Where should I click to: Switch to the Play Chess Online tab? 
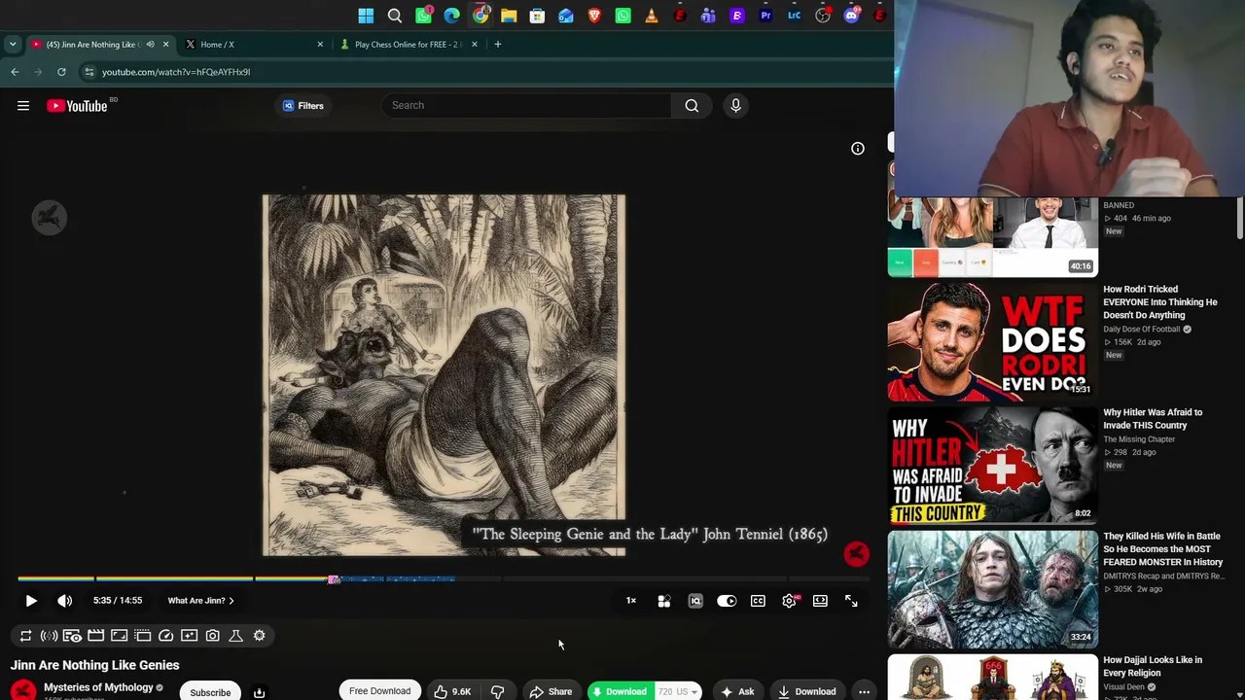click(x=409, y=44)
